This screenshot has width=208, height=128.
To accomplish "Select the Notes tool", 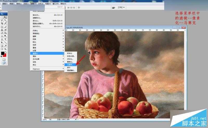I will (x=2, y=46).
